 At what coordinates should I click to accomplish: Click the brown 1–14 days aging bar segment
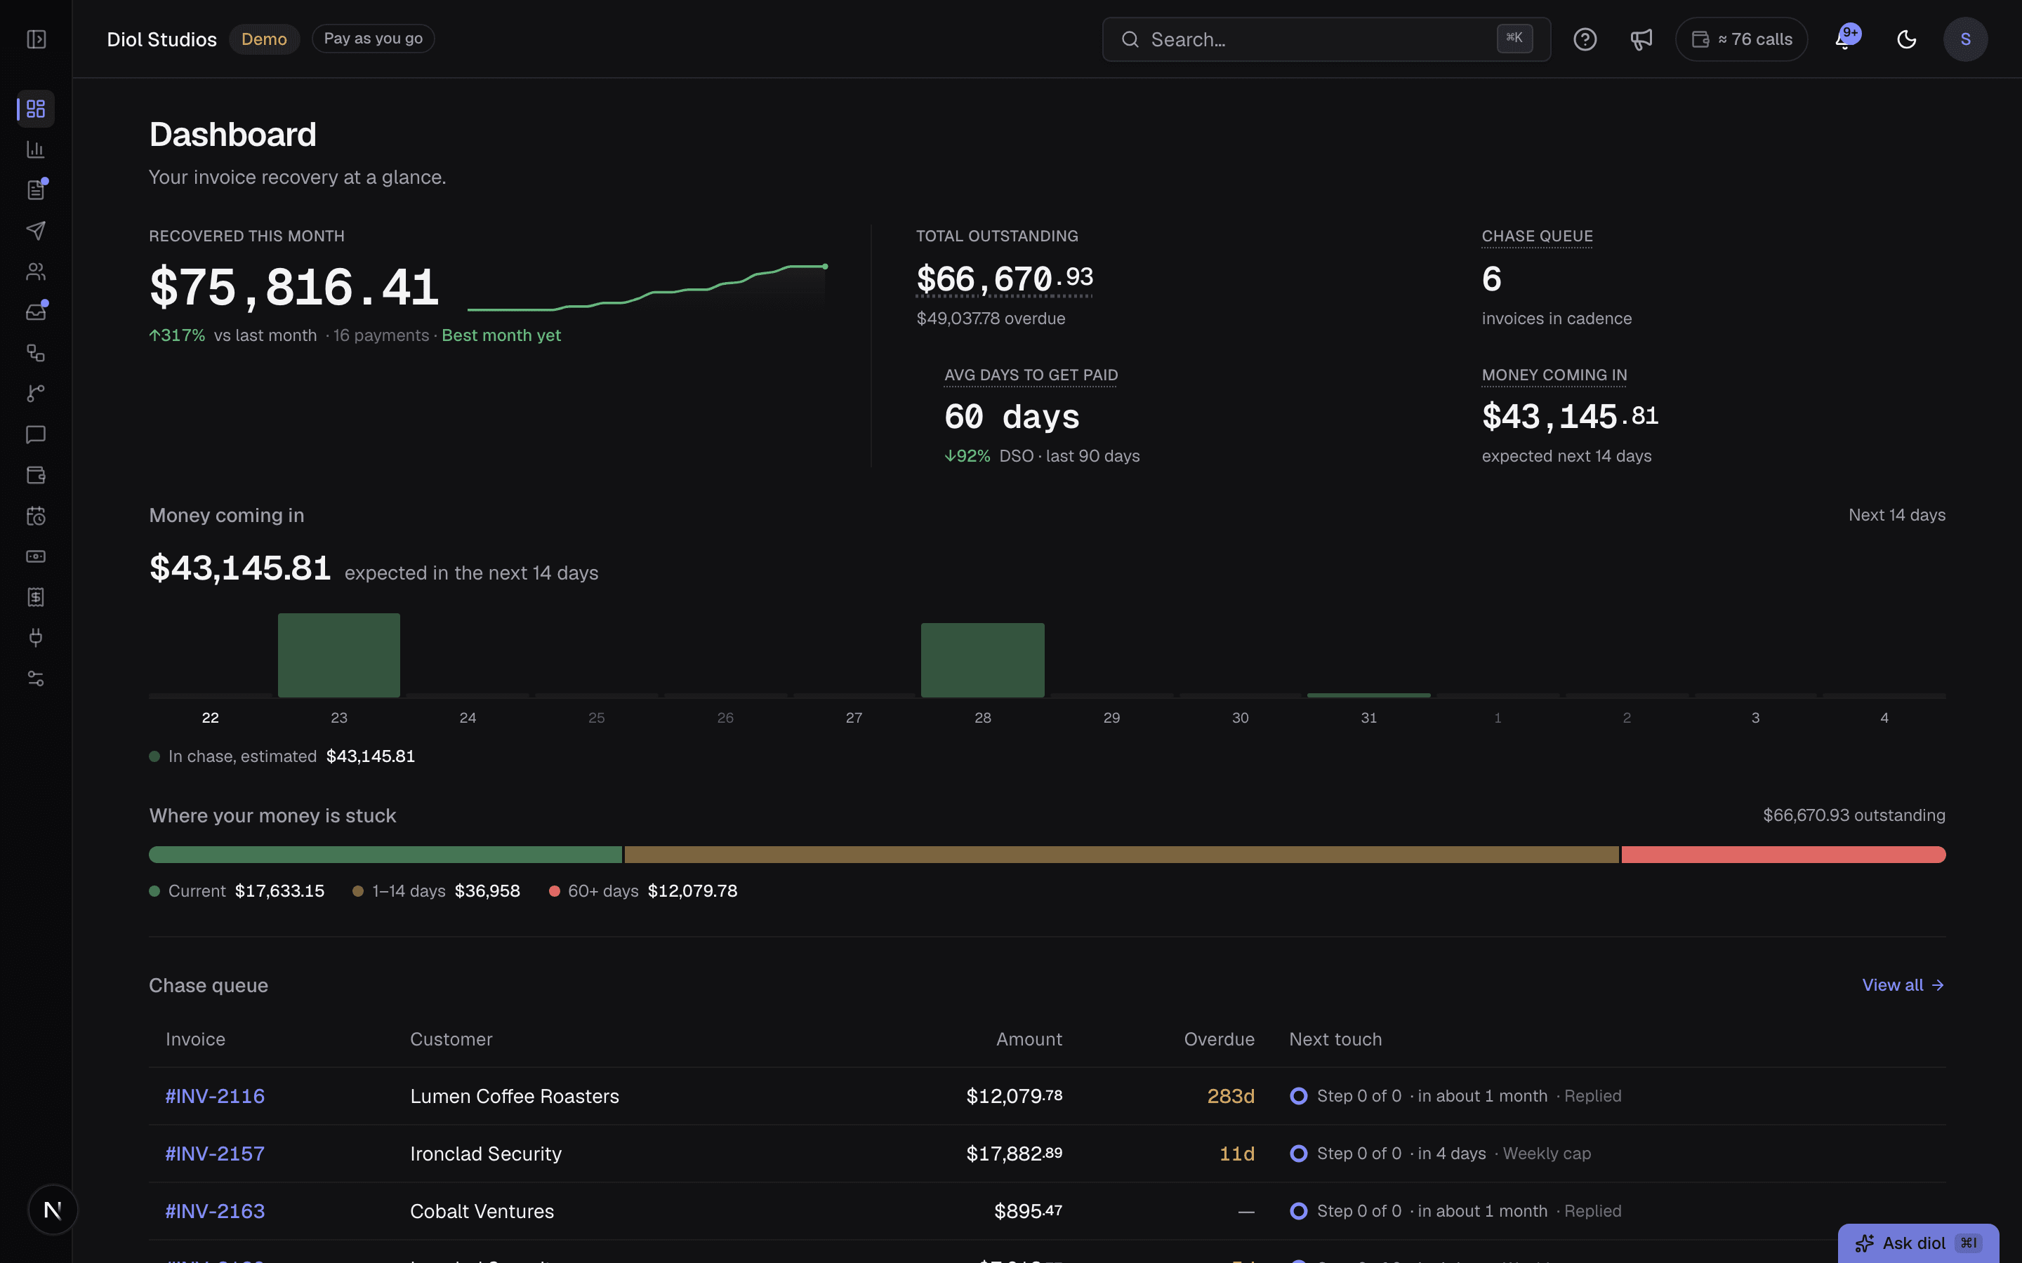pos(1121,855)
